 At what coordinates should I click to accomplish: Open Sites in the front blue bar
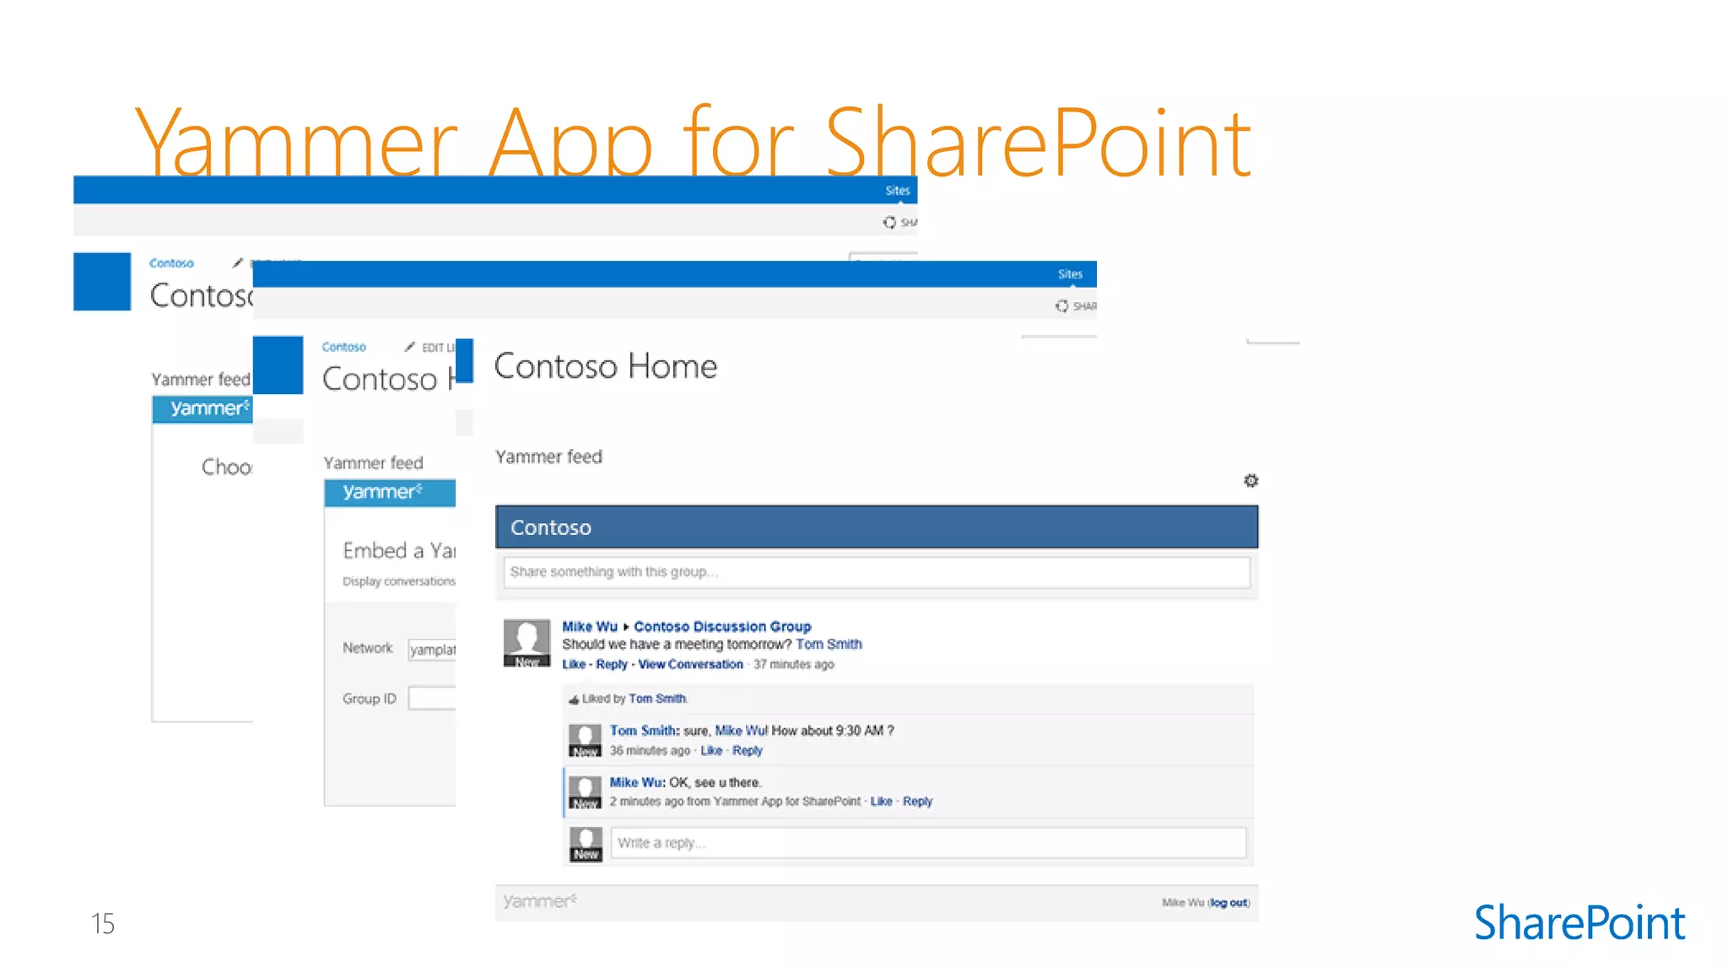[1070, 274]
